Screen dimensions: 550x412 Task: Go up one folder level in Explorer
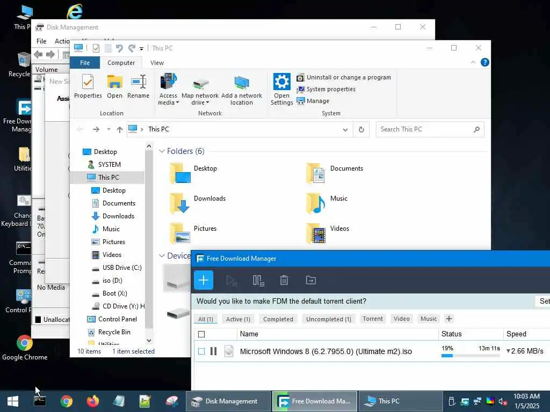(x=120, y=130)
